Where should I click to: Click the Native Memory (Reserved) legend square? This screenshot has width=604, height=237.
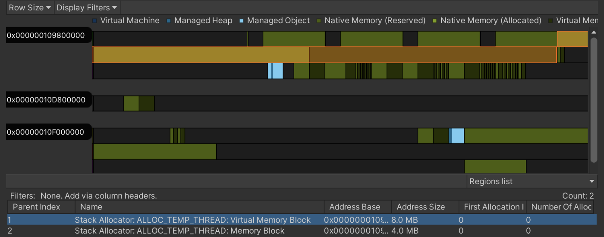(x=319, y=21)
